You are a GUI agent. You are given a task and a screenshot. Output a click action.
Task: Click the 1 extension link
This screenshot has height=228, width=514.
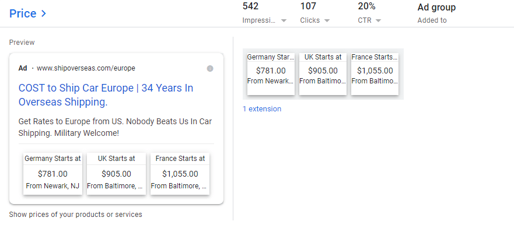click(x=261, y=109)
